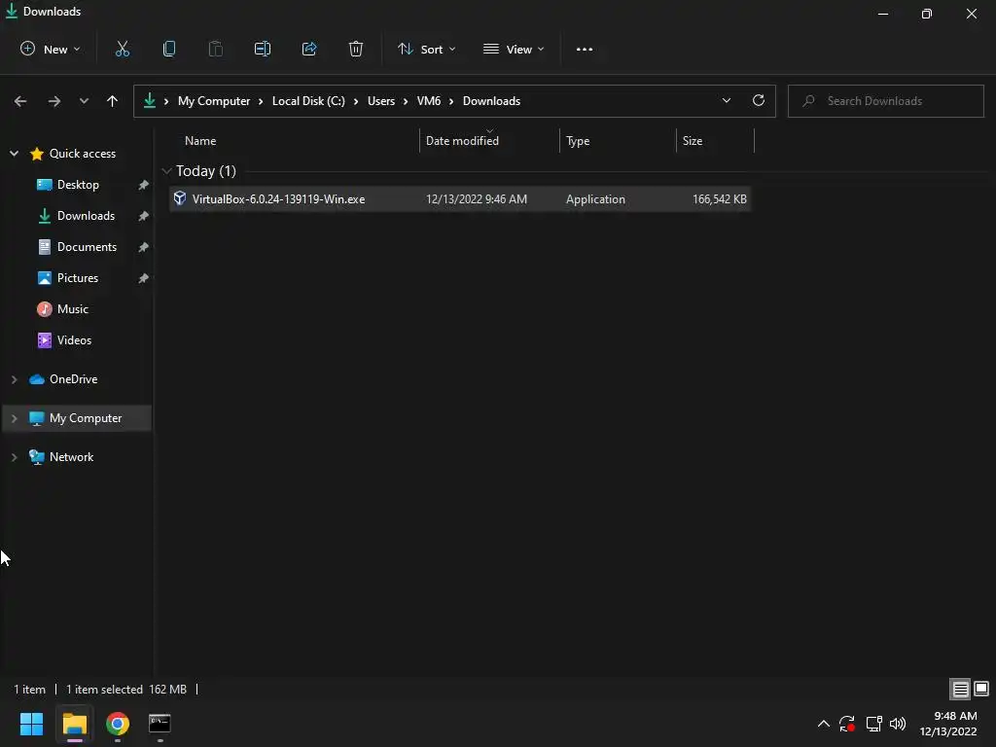Image resolution: width=996 pixels, height=747 pixels.
Task: Click the VirtualBox file icon
Action: tap(180, 198)
